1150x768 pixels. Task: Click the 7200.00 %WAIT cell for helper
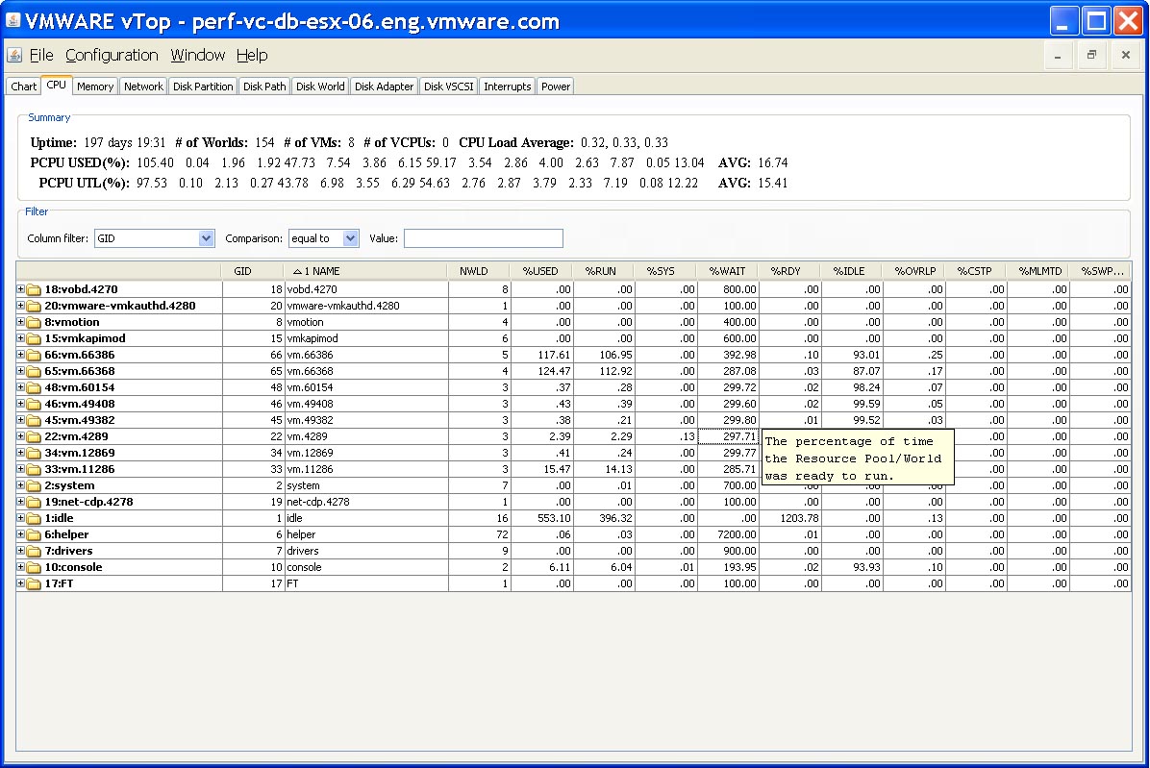click(728, 534)
